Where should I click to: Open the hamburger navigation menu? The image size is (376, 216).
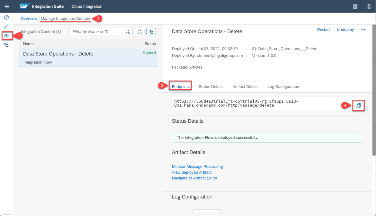7,6
